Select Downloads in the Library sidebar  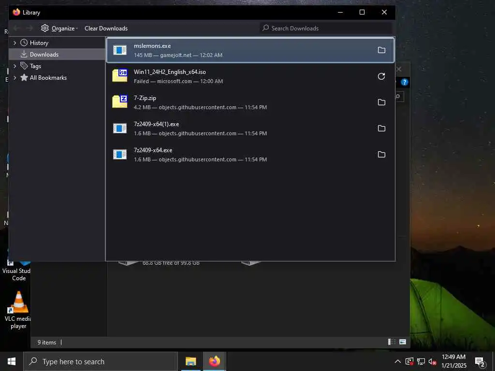point(44,55)
